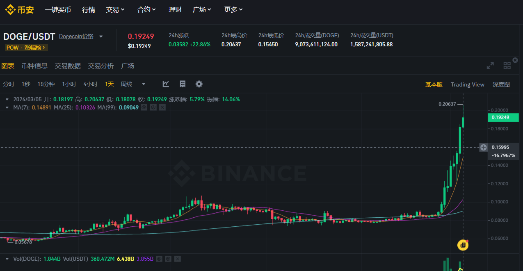Image resolution: width=523 pixels, height=271 pixels.
Task: Switch to the 广场 tab below the ticker
Action: (x=128, y=66)
